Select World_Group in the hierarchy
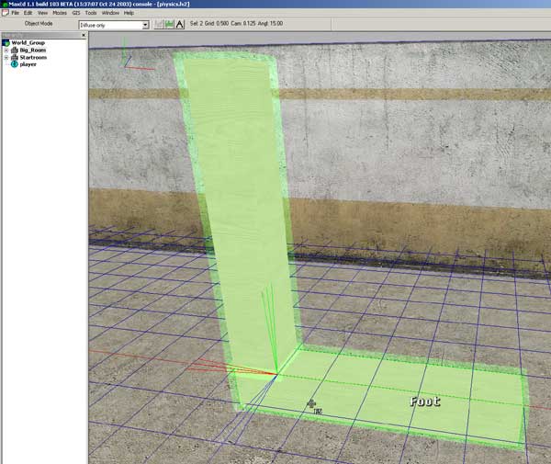The height and width of the screenshot is (464, 551). click(28, 42)
